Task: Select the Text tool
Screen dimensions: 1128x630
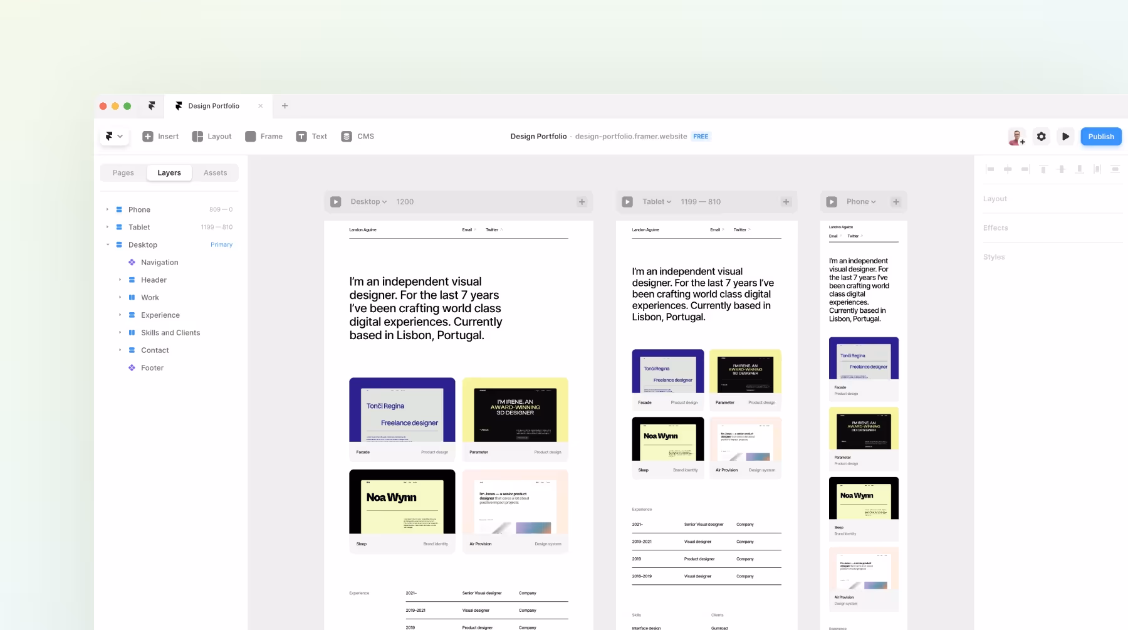Action: (x=311, y=136)
